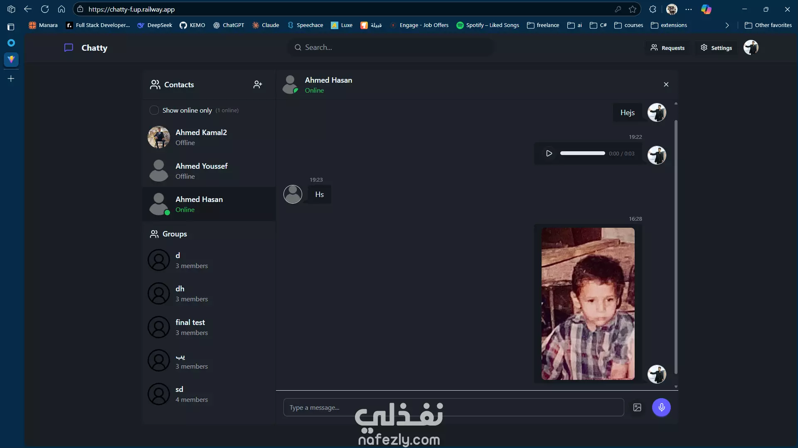This screenshot has height=448, width=798.
Task: Open the Manara bookmark
Action: click(43, 25)
